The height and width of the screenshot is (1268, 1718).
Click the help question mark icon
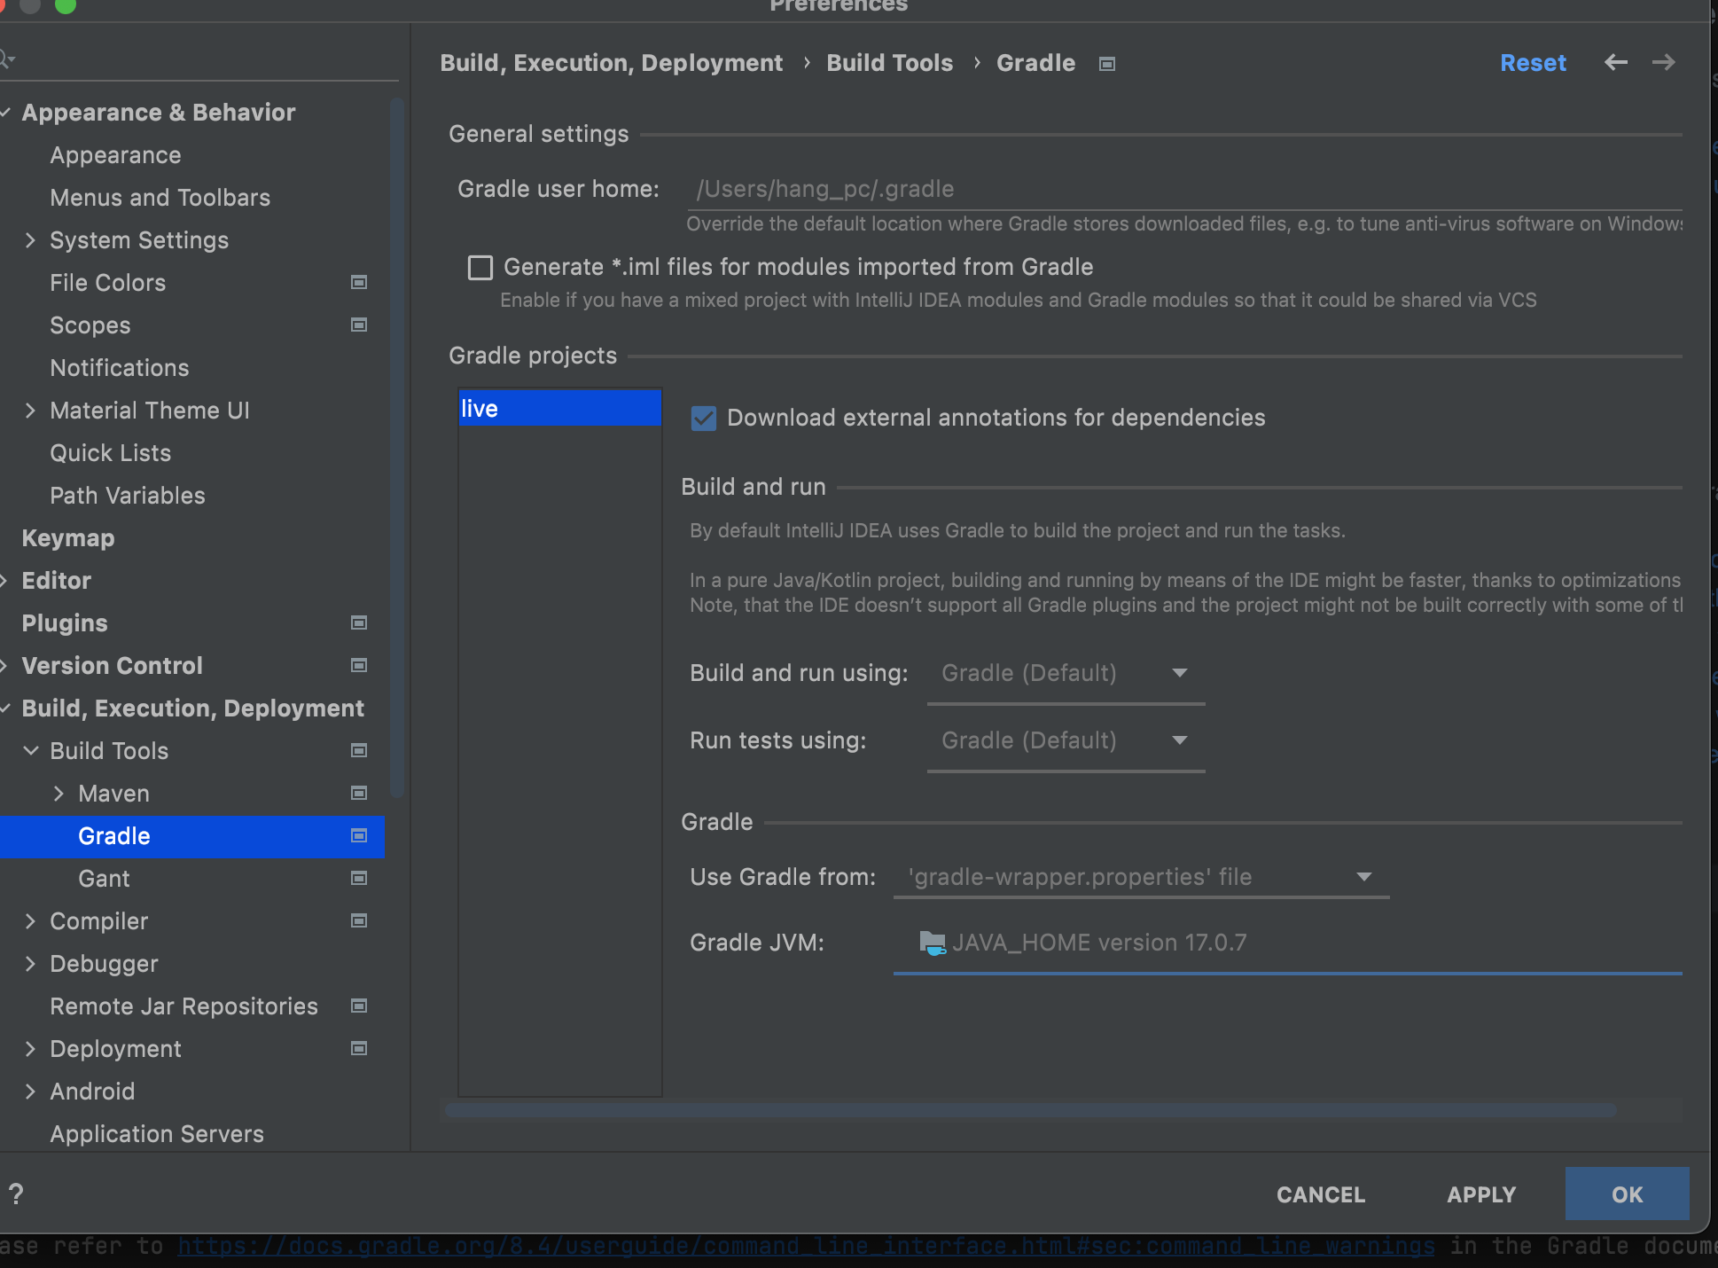click(16, 1194)
